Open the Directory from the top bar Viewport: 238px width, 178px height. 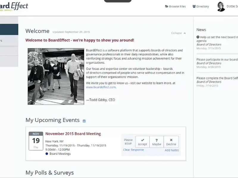(201, 7)
